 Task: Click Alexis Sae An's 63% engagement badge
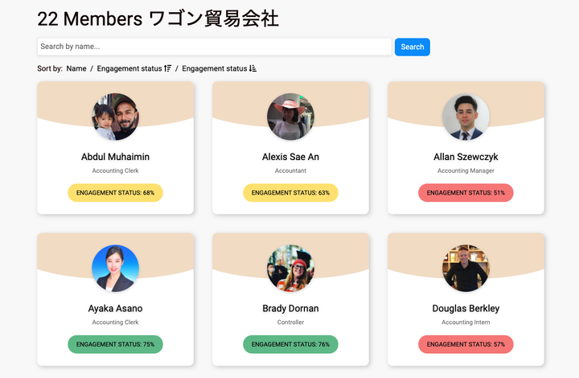coord(290,193)
